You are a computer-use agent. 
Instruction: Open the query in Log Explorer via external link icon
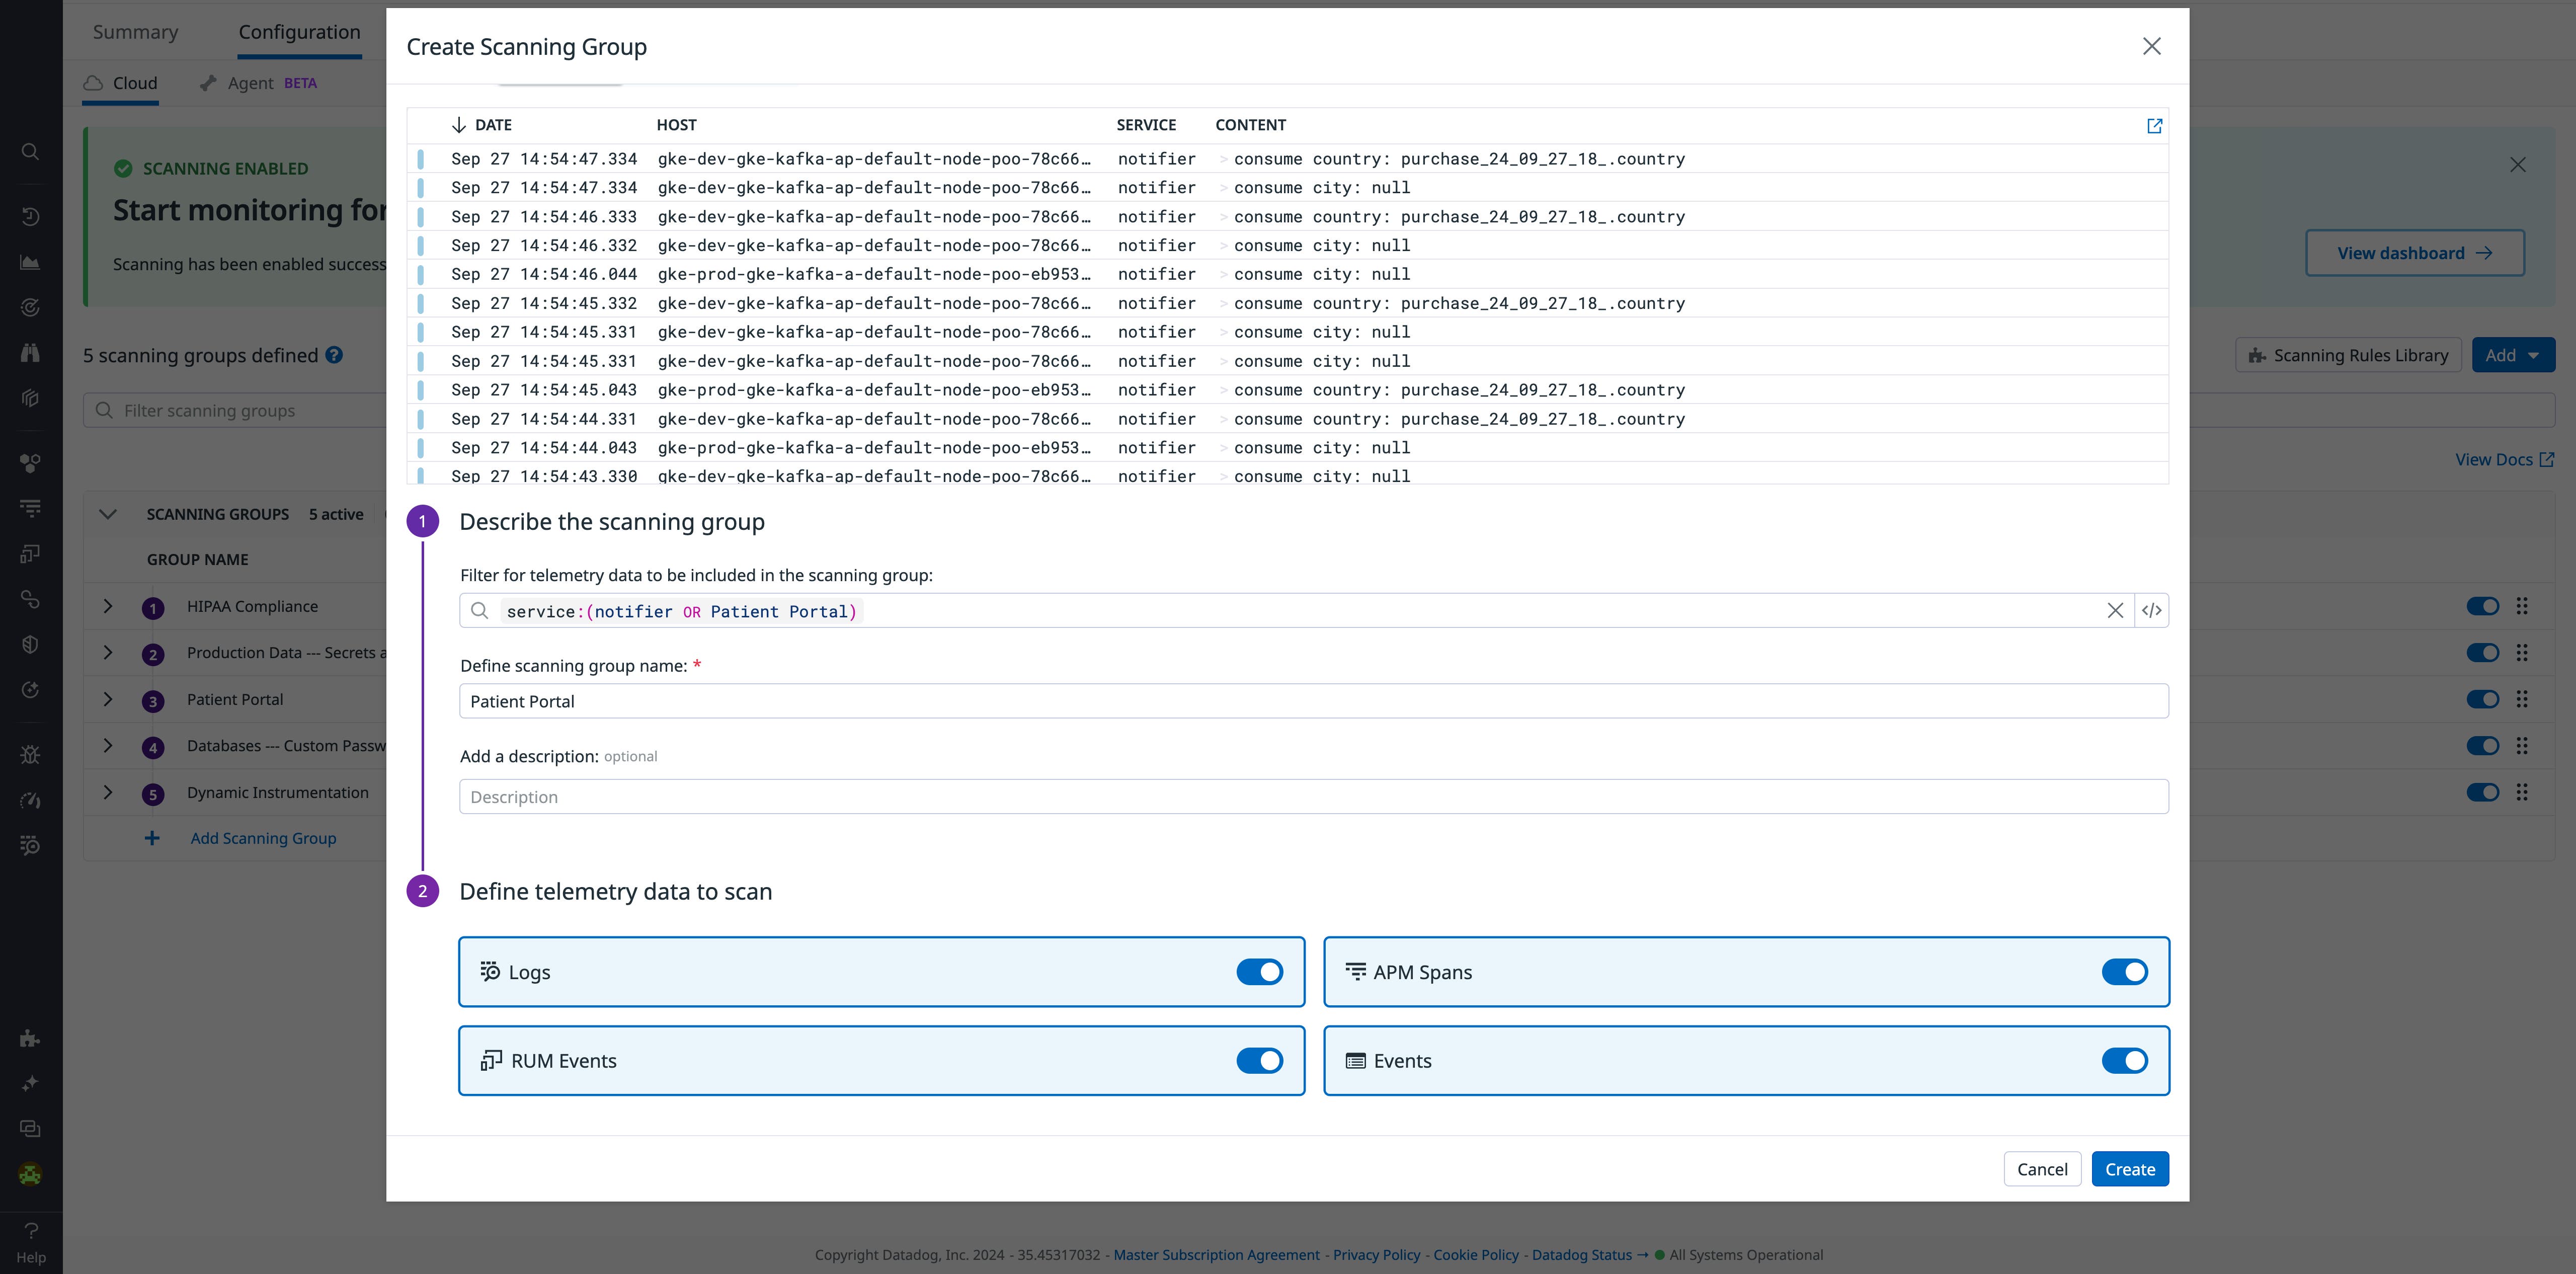click(2154, 126)
